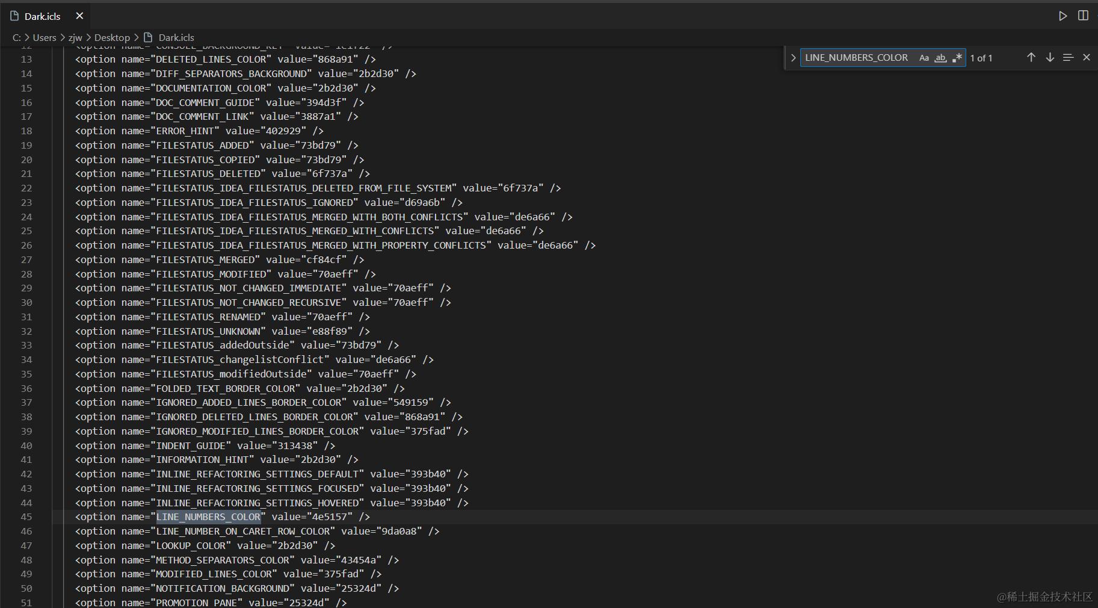This screenshot has width=1098, height=608.
Task: Click ERROR_HINT option name
Action: pos(185,131)
